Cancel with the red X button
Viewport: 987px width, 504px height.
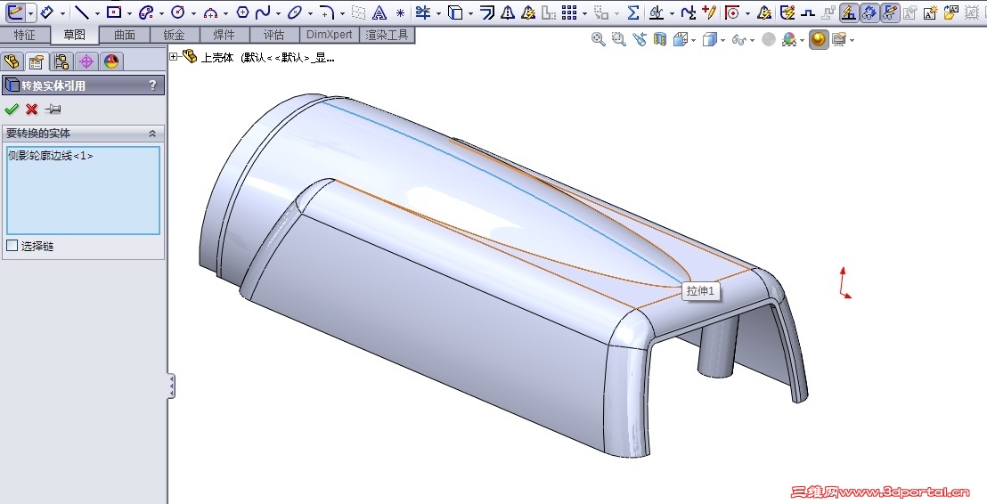point(31,110)
